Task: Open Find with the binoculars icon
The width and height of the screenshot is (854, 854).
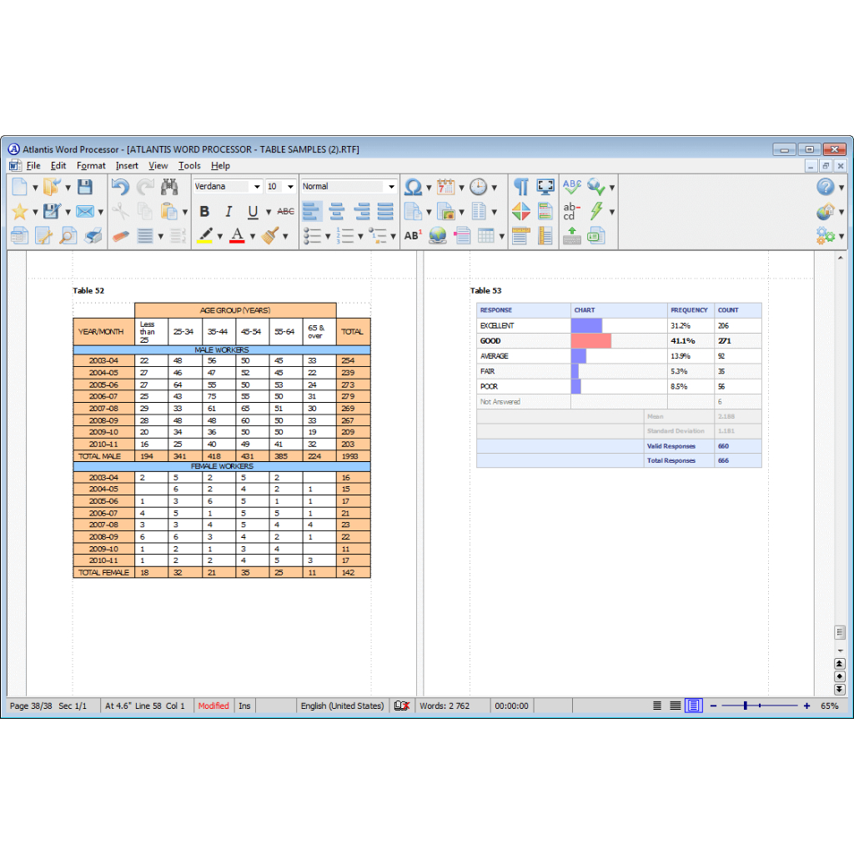Action: click(169, 188)
